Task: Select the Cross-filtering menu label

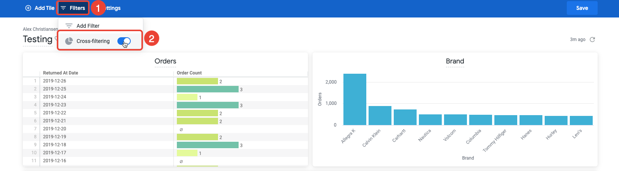Action: [93, 41]
